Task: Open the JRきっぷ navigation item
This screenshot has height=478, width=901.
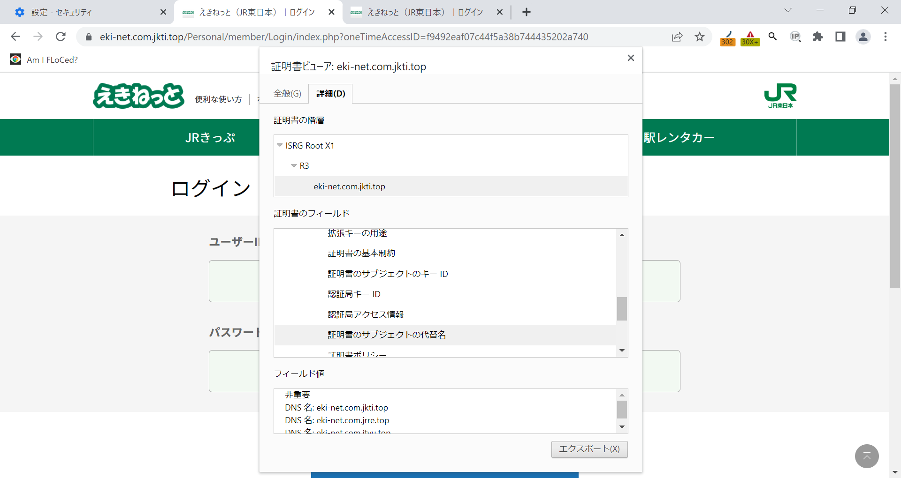Action: click(210, 137)
